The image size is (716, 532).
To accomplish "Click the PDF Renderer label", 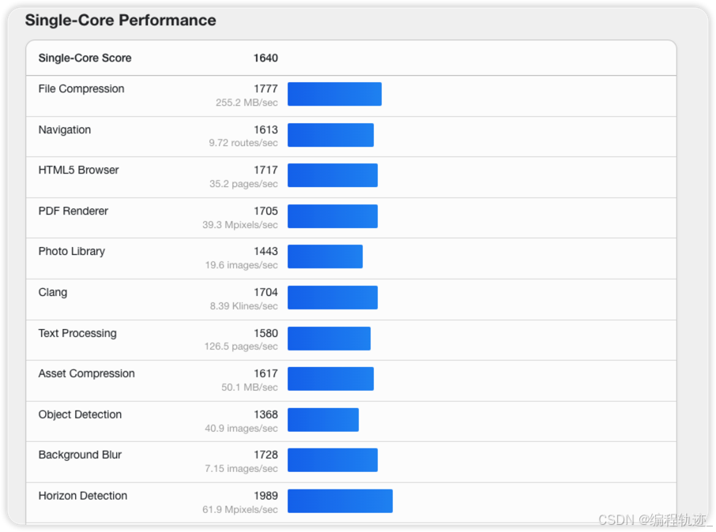I will (x=73, y=212).
